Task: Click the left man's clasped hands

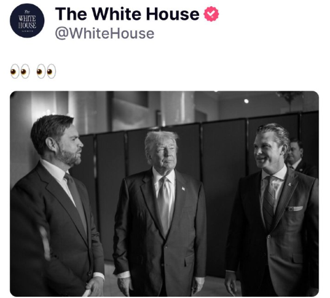Action: tap(94, 286)
